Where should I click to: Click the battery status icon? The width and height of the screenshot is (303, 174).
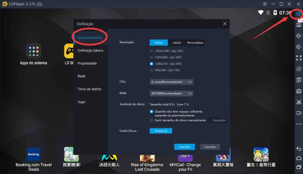tap(275, 12)
